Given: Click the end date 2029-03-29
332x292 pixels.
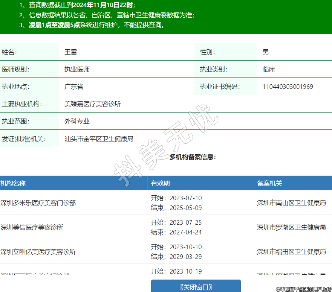Looking at the screenshot, I should pyautogui.click(x=185, y=257).
